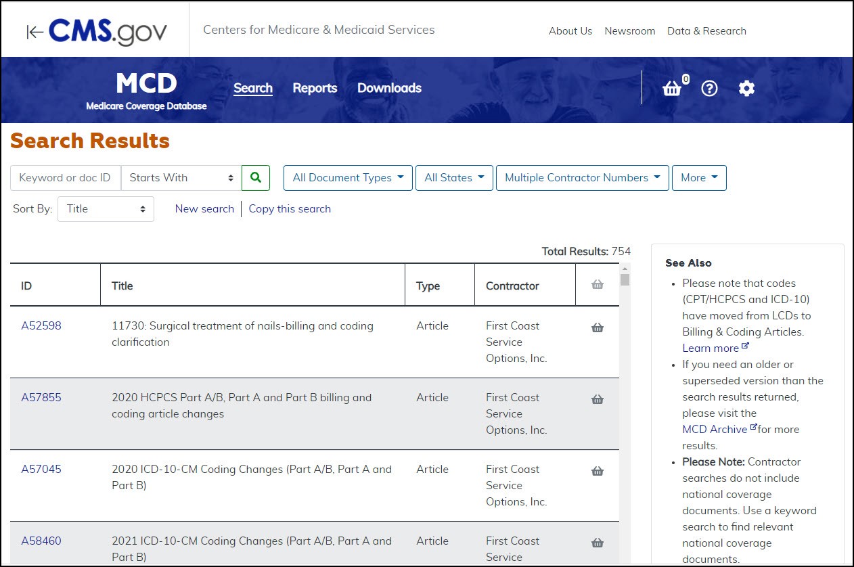
Task: Go to the Reports tab
Action: click(315, 88)
